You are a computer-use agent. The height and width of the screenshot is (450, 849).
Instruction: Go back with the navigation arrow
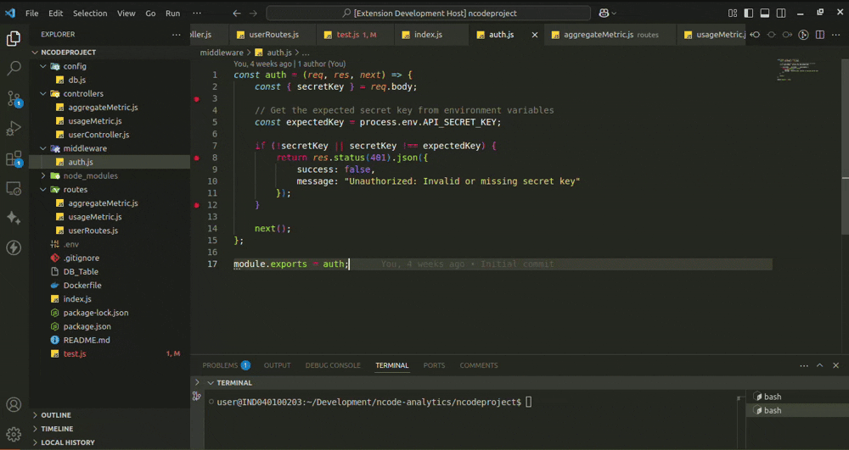coord(237,13)
